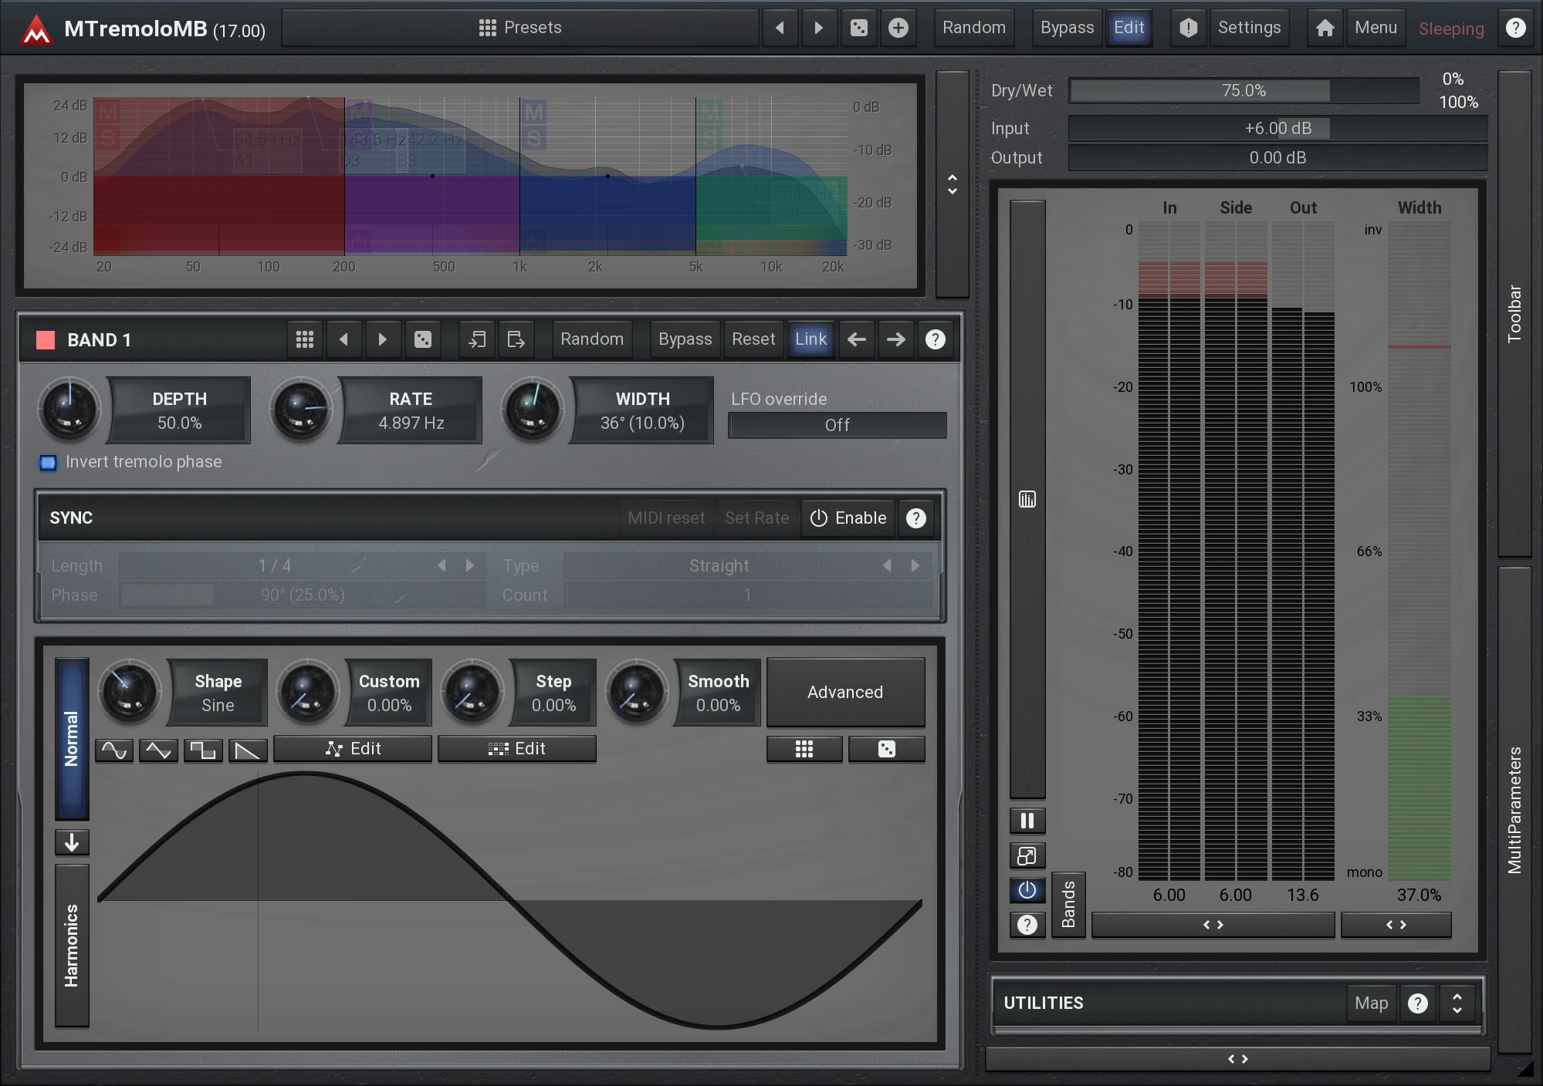The width and height of the screenshot is (1543, 1086).
Task: Open the main Presets selector
Action: coord(520,29)
